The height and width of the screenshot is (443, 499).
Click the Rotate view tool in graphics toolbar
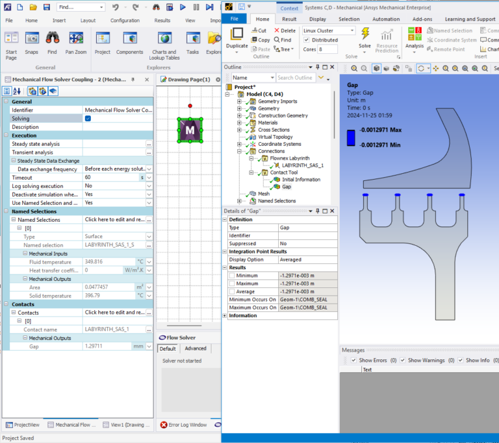click(x=421, y=68)
